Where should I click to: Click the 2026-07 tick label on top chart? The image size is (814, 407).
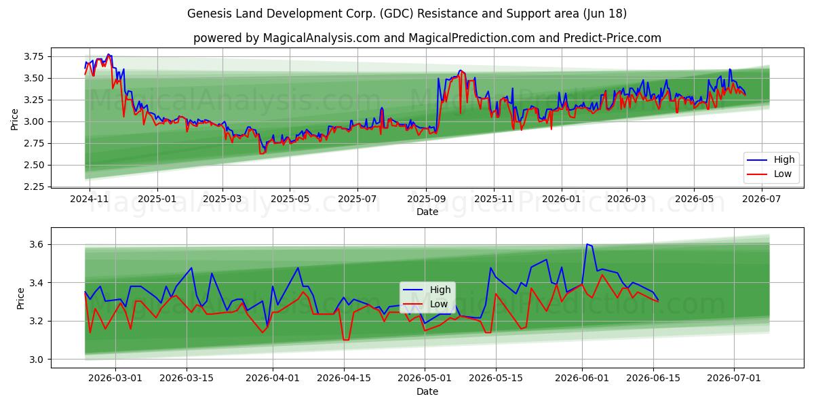coord(761,199)
